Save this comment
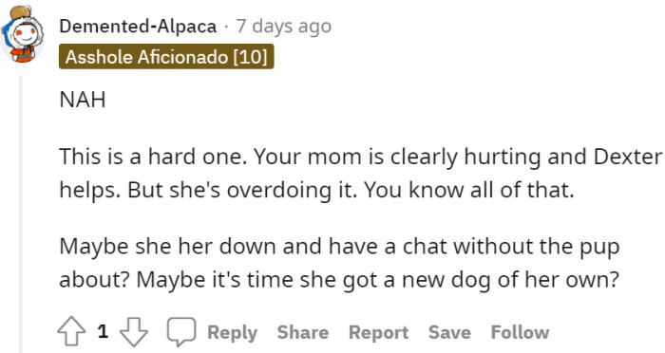 [x=449, y=333]
